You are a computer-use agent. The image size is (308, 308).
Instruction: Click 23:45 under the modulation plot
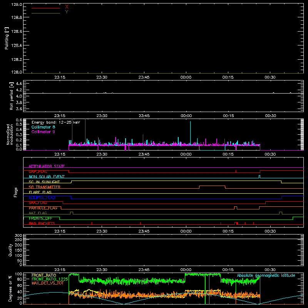pos(144,154)
